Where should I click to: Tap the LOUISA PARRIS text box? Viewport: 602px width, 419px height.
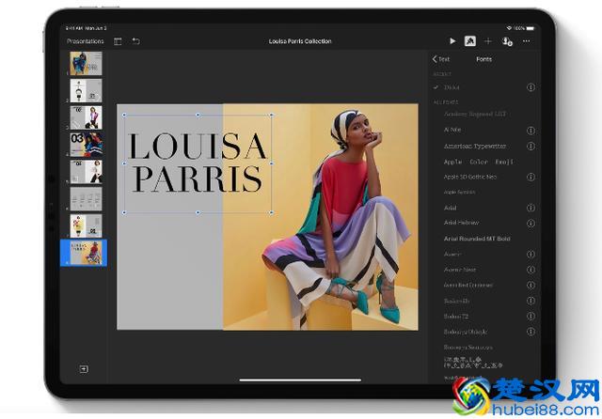coord(198,163)
